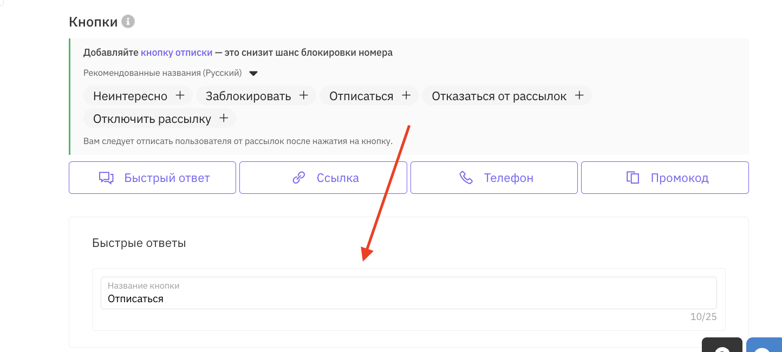Image resolution: width=782 pixels, height=352 pixels.
Task: Add a Телефон button
Action: pos(494,178)
